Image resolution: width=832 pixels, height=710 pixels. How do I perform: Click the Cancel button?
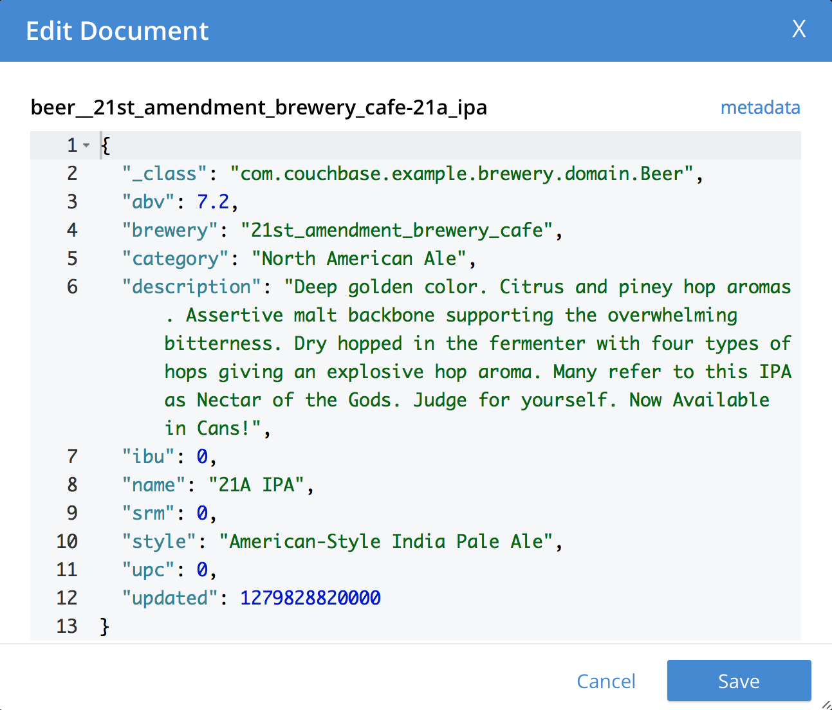pos(606,681)
